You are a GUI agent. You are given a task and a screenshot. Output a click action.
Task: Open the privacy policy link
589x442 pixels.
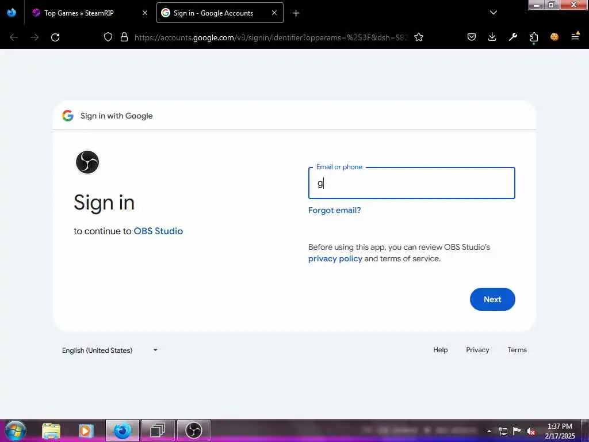(335, 258)
